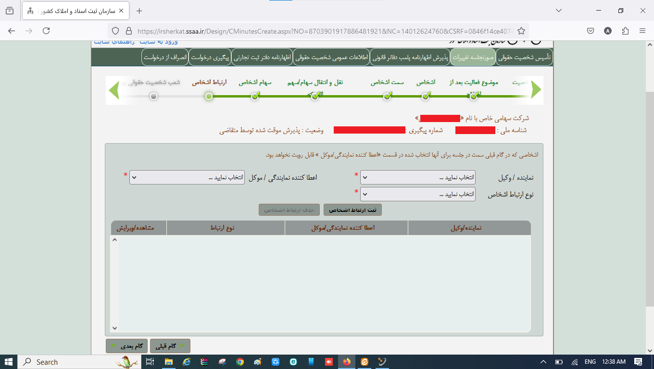Open the اظهارنامه دفتر ثبت تجارتی tab
This screenshot has height=369, width=654.
click(x=262, y=57)
